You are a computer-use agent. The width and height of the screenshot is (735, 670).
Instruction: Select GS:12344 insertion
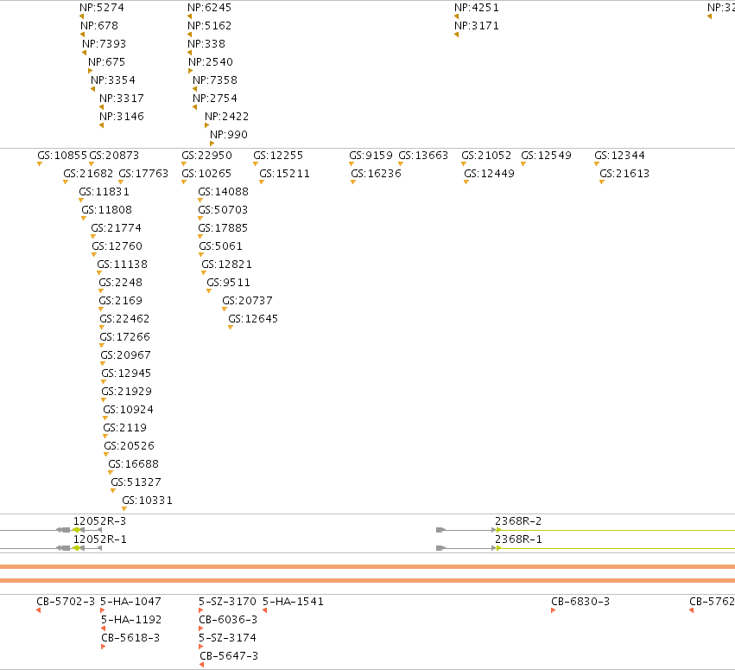point(619,156)
